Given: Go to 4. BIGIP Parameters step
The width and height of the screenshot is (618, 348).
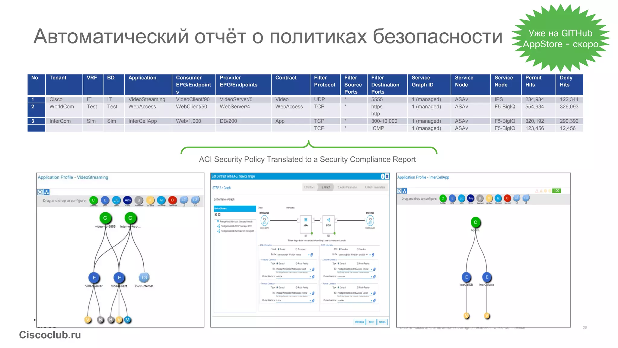Looking at the screenshot, I should point(374,187).
